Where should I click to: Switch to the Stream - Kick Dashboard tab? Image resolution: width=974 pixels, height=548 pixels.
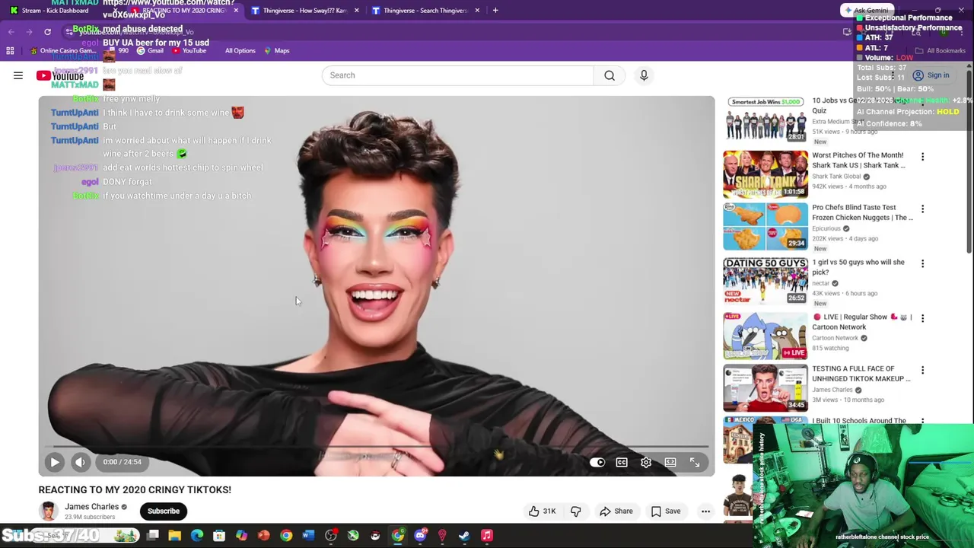click(x=55, y=11)
